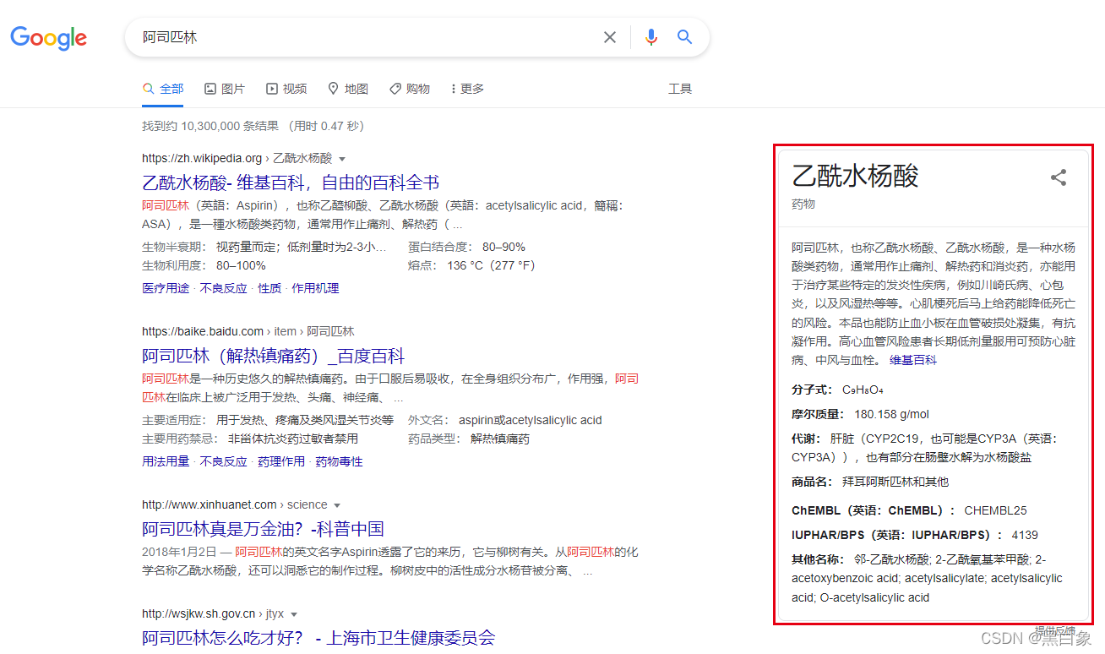Click the CHEMBL25 value
The height and width of the screenshot is (654, 1105).
995,510
